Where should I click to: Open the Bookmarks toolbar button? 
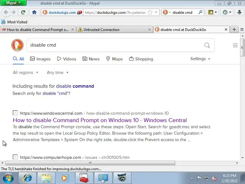pyautogui.click(x=210, y=12)
